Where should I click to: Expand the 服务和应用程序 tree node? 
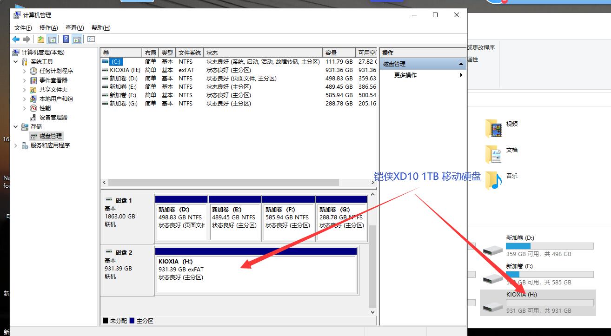16,145
